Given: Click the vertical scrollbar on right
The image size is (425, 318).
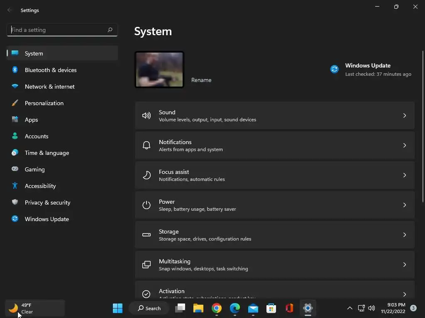Looking at the screenshot, I should tap(423, 126).
